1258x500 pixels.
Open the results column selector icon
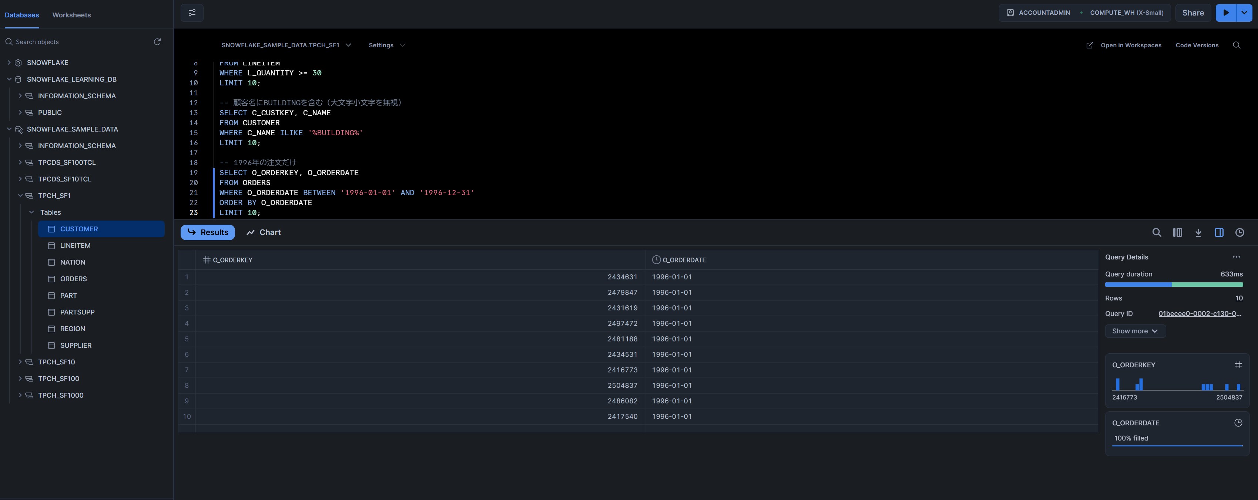click(1177, 233)
